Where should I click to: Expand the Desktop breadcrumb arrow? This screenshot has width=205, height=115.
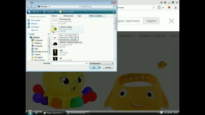pyautogui.click(x=49, y=6)
